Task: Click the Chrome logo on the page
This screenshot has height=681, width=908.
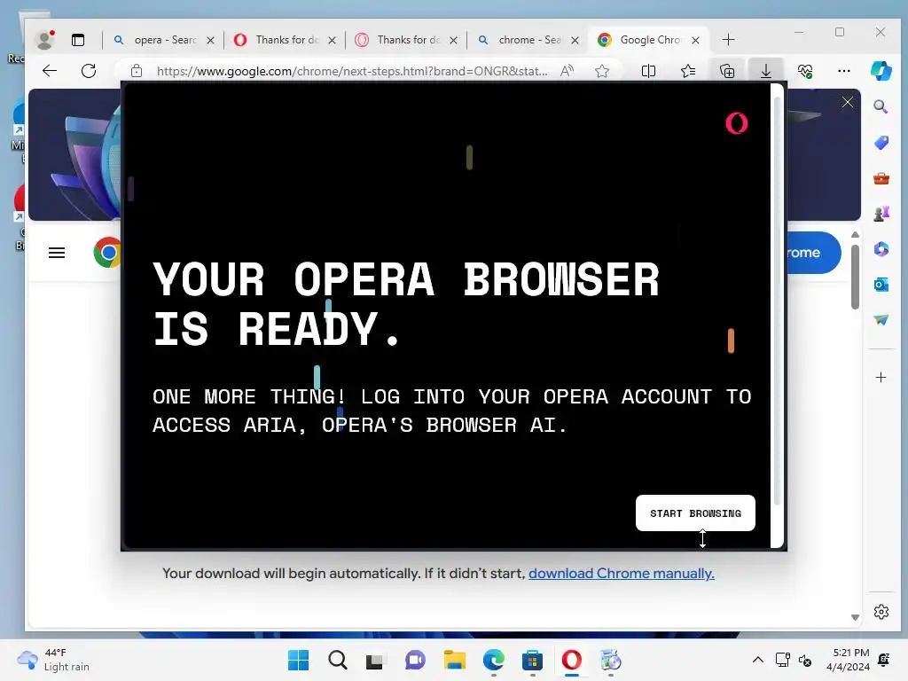Action: (x=107, y=253)
